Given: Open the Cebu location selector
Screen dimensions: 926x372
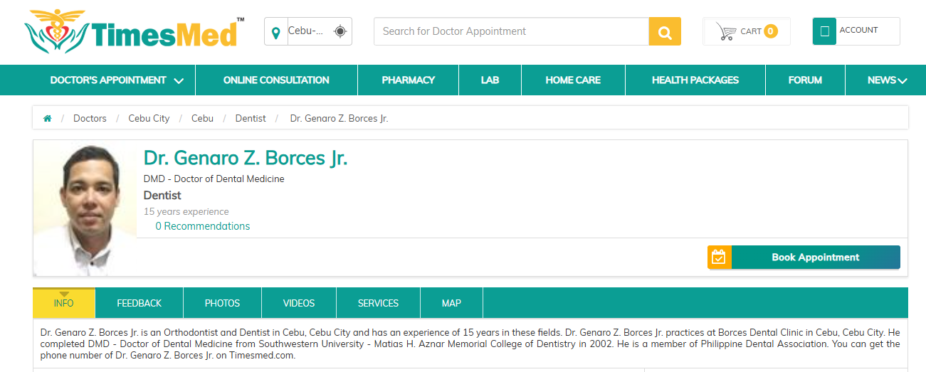Looking at the screenshot, I should pyautogui.click(x=306, y=31).
